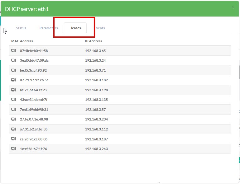Click device icon beside MAC 07:4b:fc:b0:41:58
The height and width of the screenshot is (184, 240).
[x=13, y=51]
